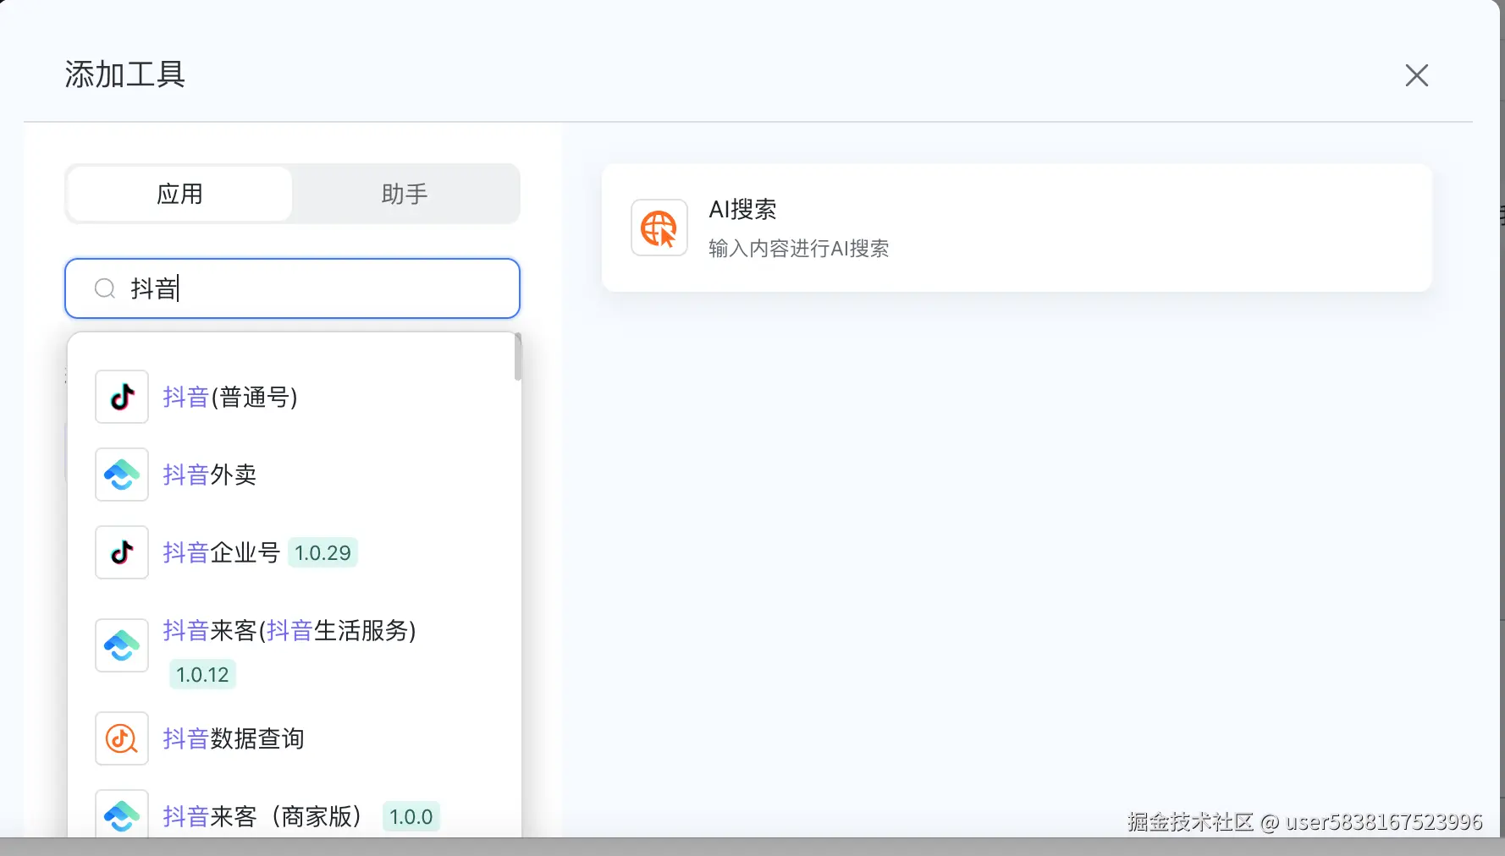Click the 抖音企业号 TikTok icon

pos(122,552)
